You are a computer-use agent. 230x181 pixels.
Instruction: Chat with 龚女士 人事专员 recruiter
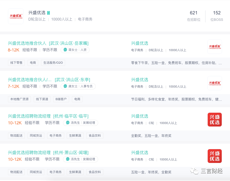click(78, 86)
